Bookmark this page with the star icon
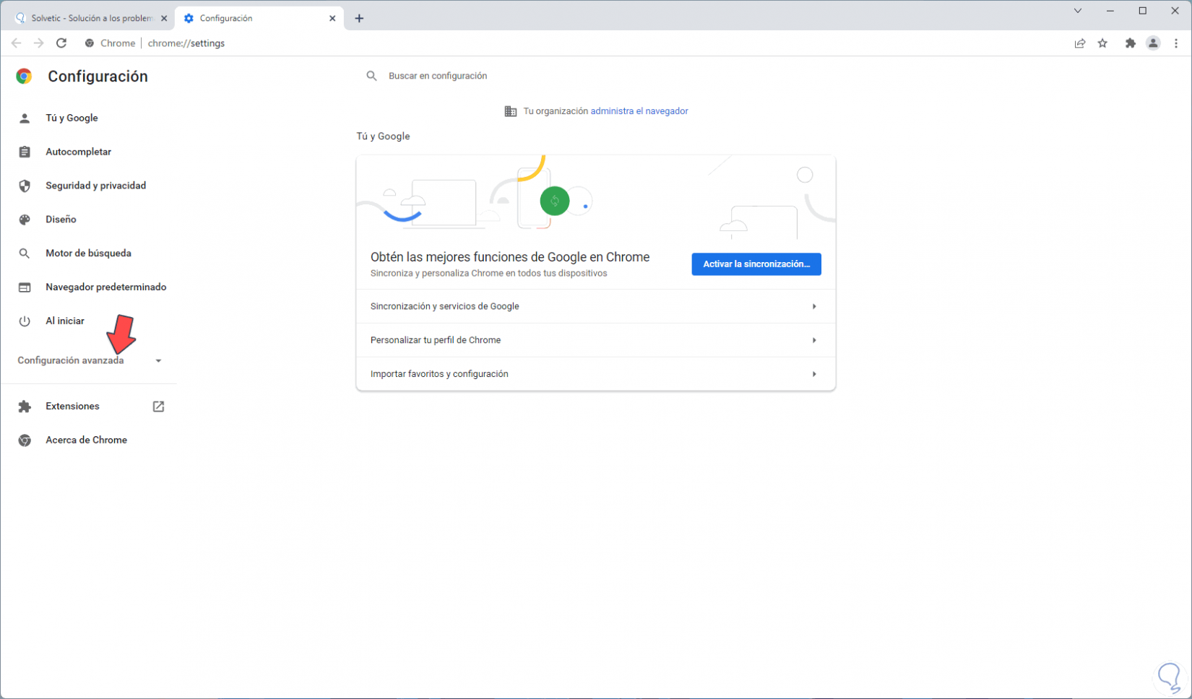 (1102, 43)
